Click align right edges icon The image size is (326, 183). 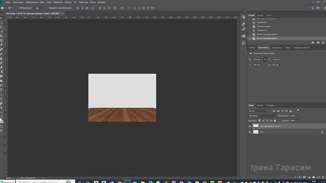(x=87, y=8)
